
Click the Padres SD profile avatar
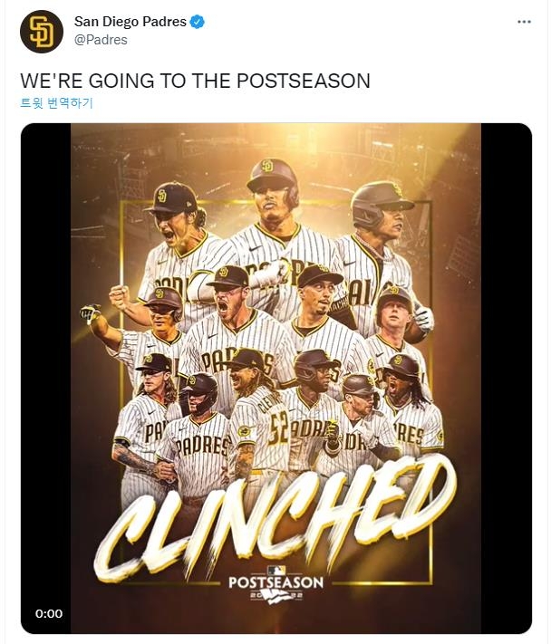pyautogui.click(x=42, y=31)
